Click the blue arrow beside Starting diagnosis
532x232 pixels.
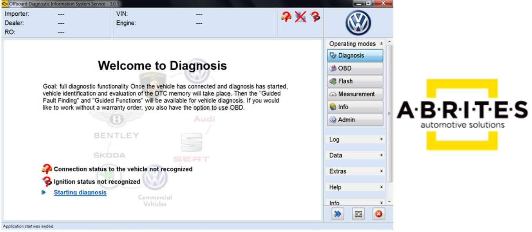click(44, 192)
